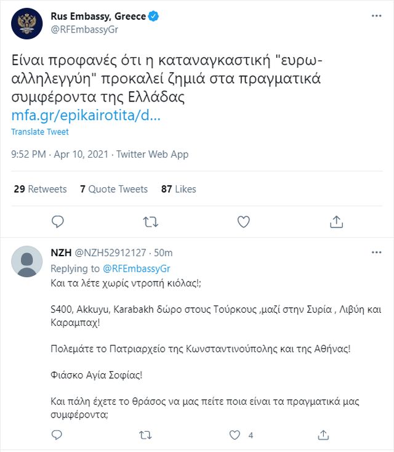Retweet the Rus Embassy tweet
Image resolution: width=394 pixels, height=452 pixels.
(x=150, y=222)
